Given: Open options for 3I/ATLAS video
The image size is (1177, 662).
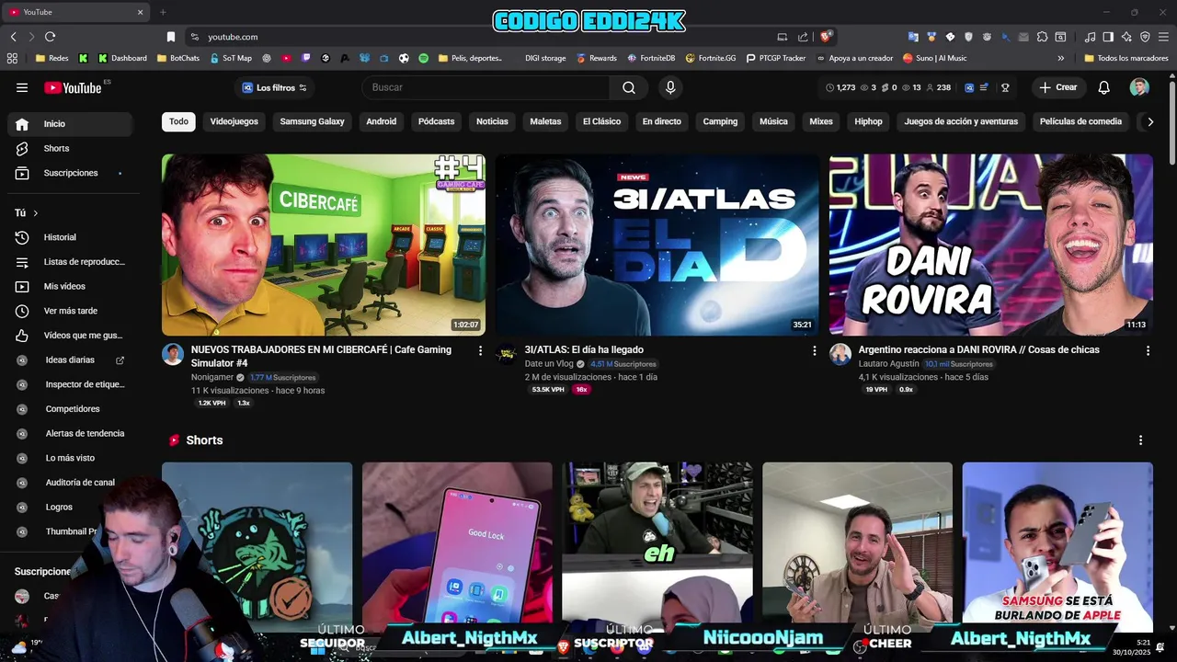Looking at the screenshot, I should point(814,350).
